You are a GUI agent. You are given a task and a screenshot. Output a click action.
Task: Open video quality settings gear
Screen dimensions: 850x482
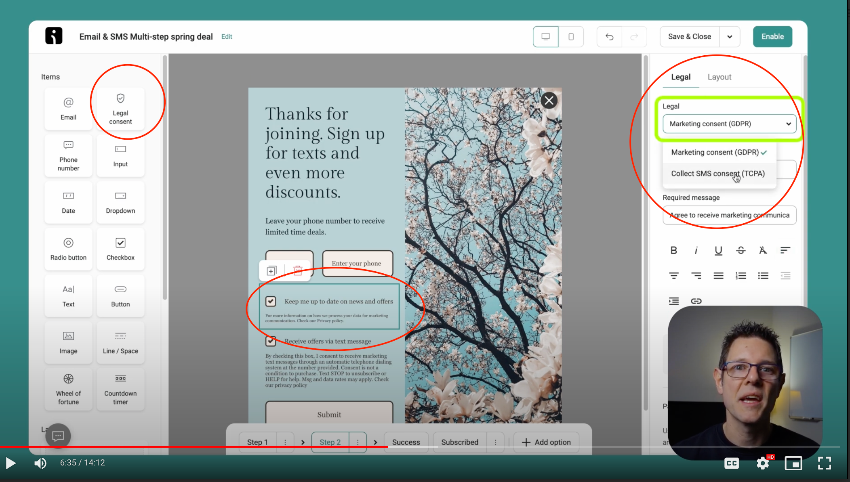point(763,463)
